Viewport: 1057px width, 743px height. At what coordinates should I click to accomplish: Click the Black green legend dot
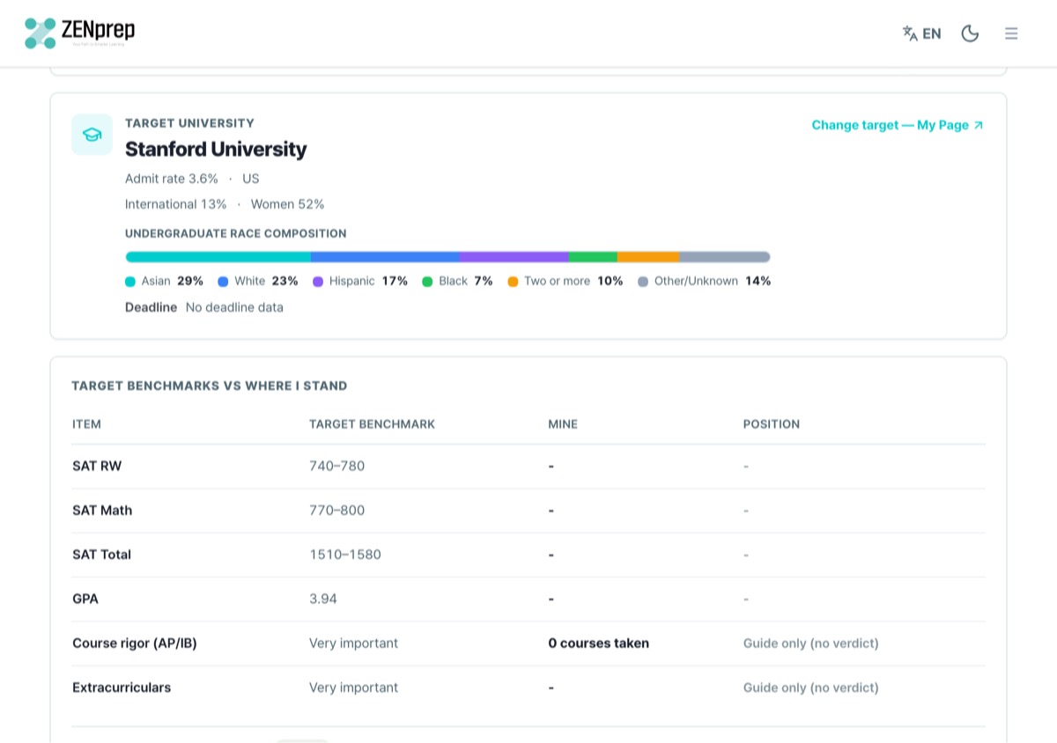point(427,282)
